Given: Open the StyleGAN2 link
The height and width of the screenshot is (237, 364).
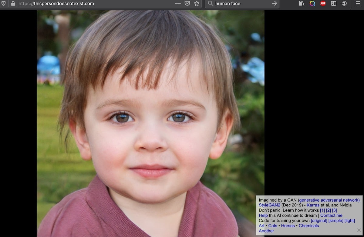Looking at the screenshot, I should click(x=269, y=205).
